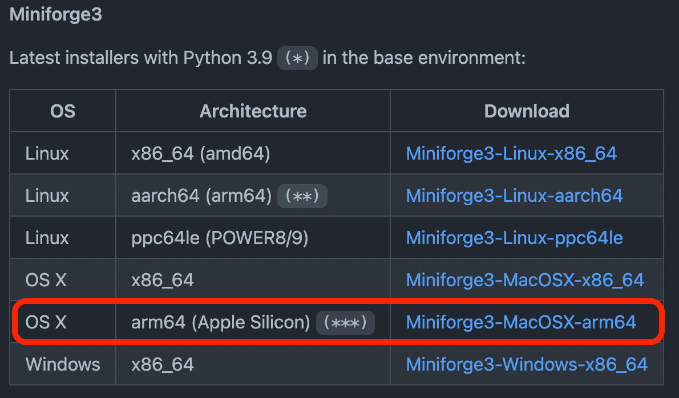Download Miniforge3-Linux-ppc64le installer
This screenshot has height=398, width=679.
tap(514, 237)
